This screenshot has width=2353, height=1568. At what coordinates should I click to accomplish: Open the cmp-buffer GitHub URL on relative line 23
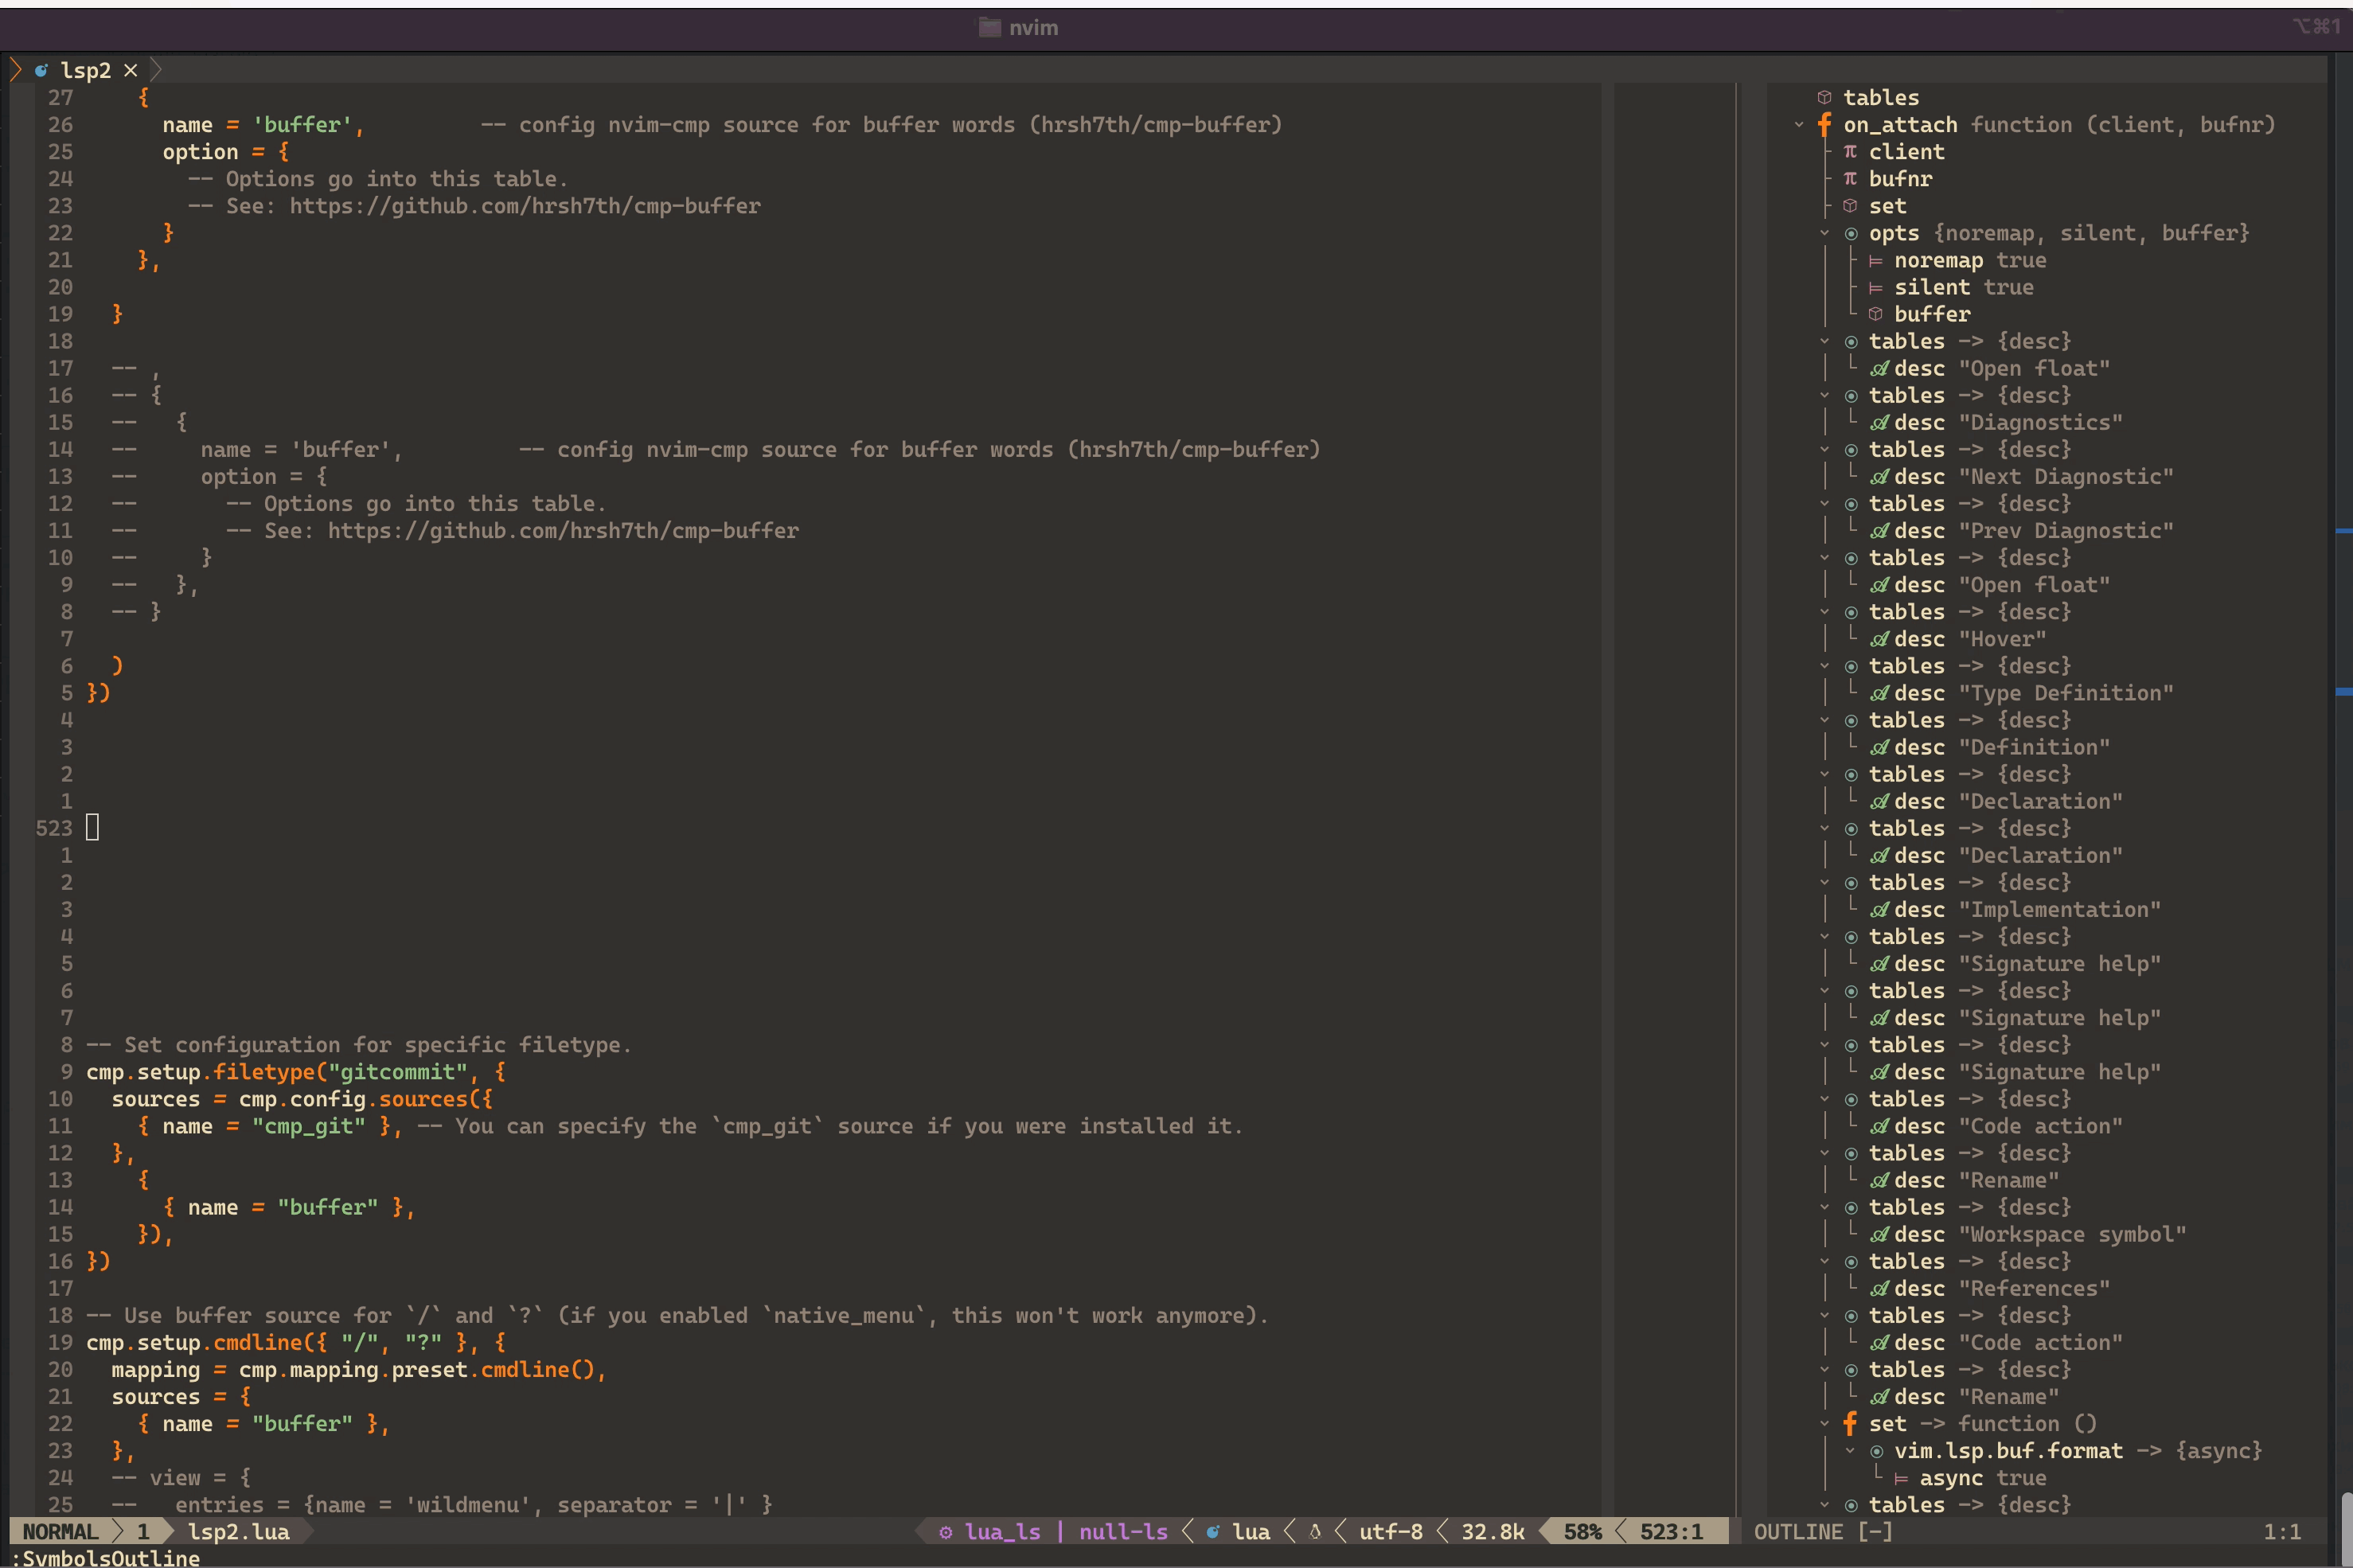(525, 206)
